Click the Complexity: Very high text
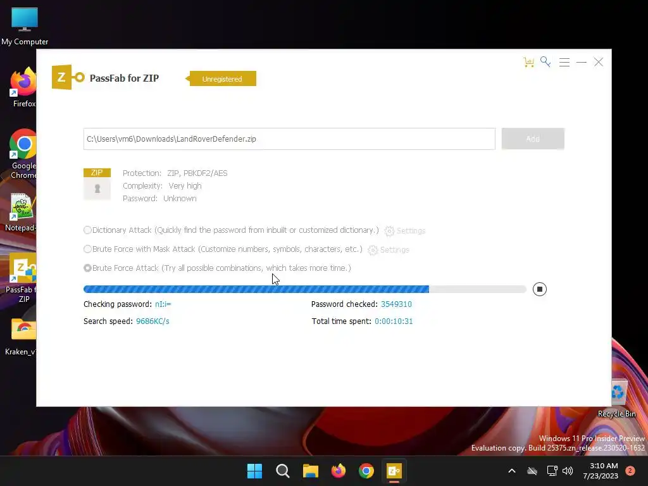Screen dimensions: 648x486 [162, 186]
